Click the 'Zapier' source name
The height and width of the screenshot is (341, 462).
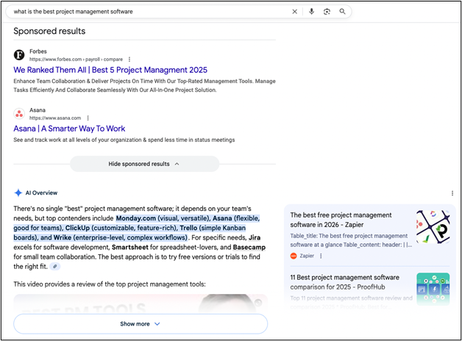tap(307, 256)
